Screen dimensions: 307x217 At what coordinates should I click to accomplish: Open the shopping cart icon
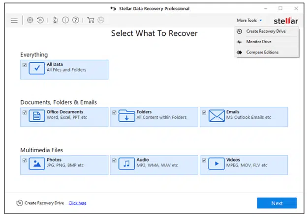91,20
